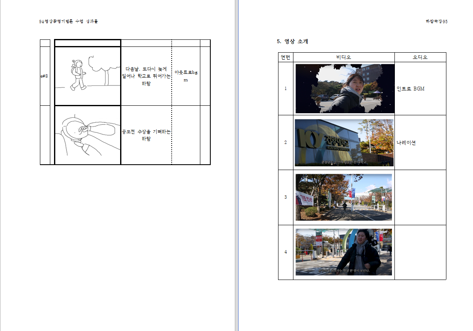Click the '공모전 수상을 기뻐하는 하람' description text
This screenshot has width=473, height=331.
146,135
